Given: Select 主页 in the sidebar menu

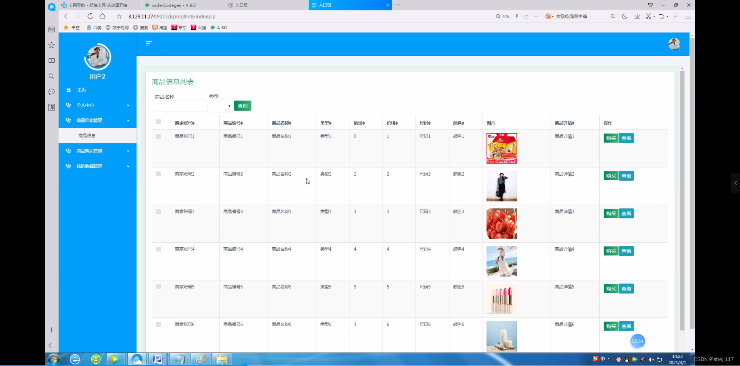Looking at the screenshot, I should pyautogui.click(x=81, y=90).
